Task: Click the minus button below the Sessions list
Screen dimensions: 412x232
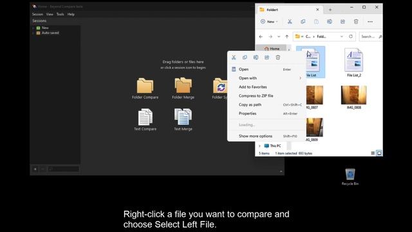Action: pyautogui.click(x=42, y=169)
